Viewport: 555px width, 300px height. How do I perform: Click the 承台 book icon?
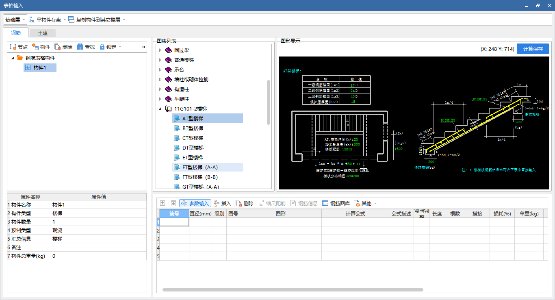[169, 70]
